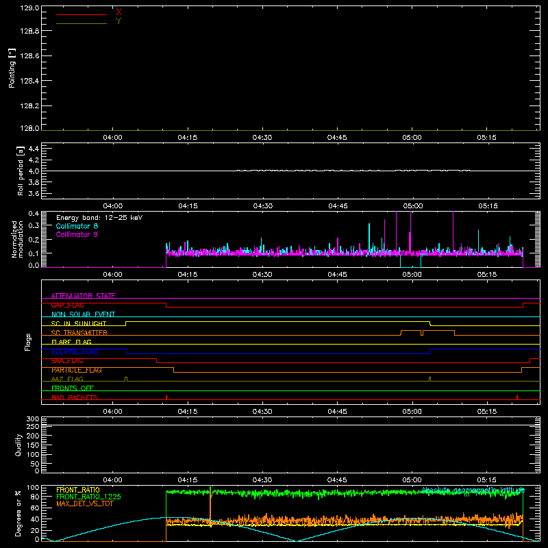
Task: Click the 'Normalized modulation' axis title
Action: coord(17,239)
